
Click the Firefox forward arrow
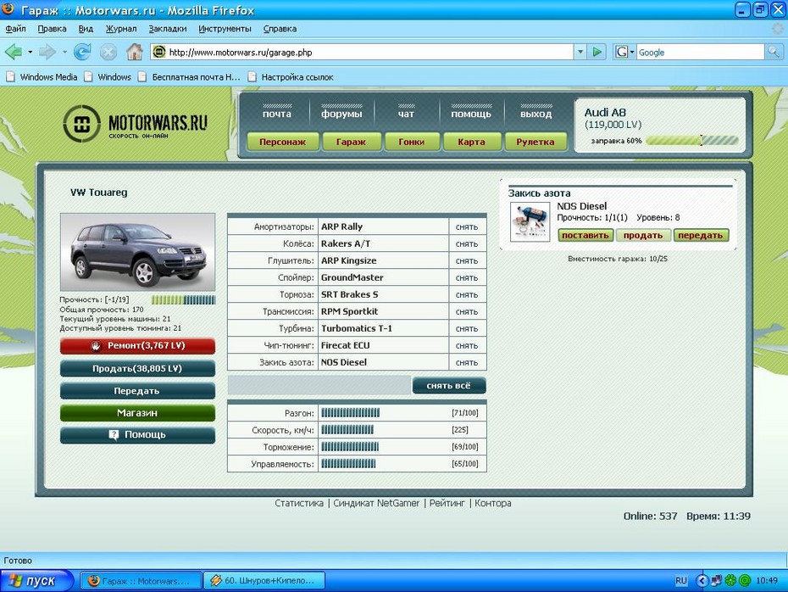47,52
